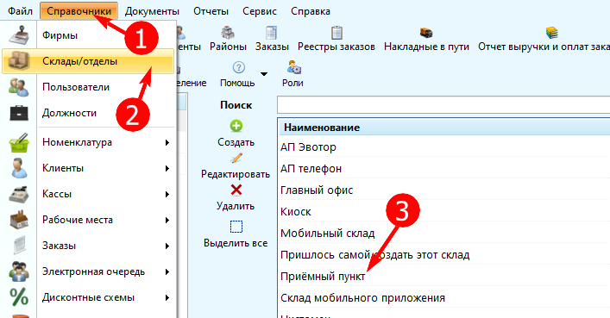
Task: Select the АП Эвотор row
Action: click(444, 147)
